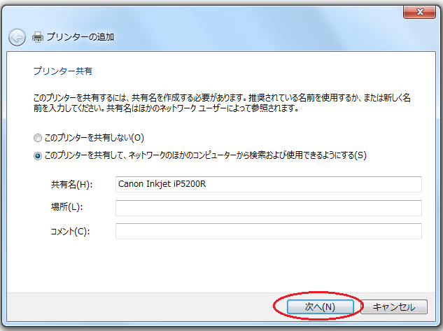Click the 'コメント(C):' label
443x331 pixels.
click(70, 232)
